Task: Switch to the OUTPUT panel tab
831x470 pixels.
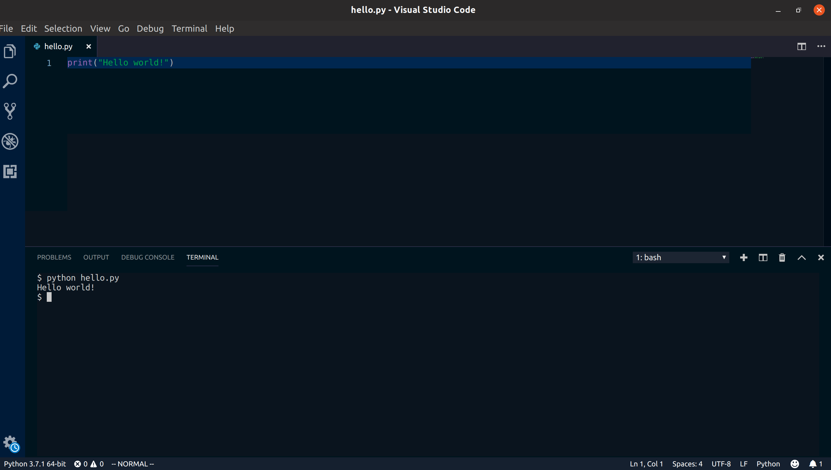Action: 96,257
